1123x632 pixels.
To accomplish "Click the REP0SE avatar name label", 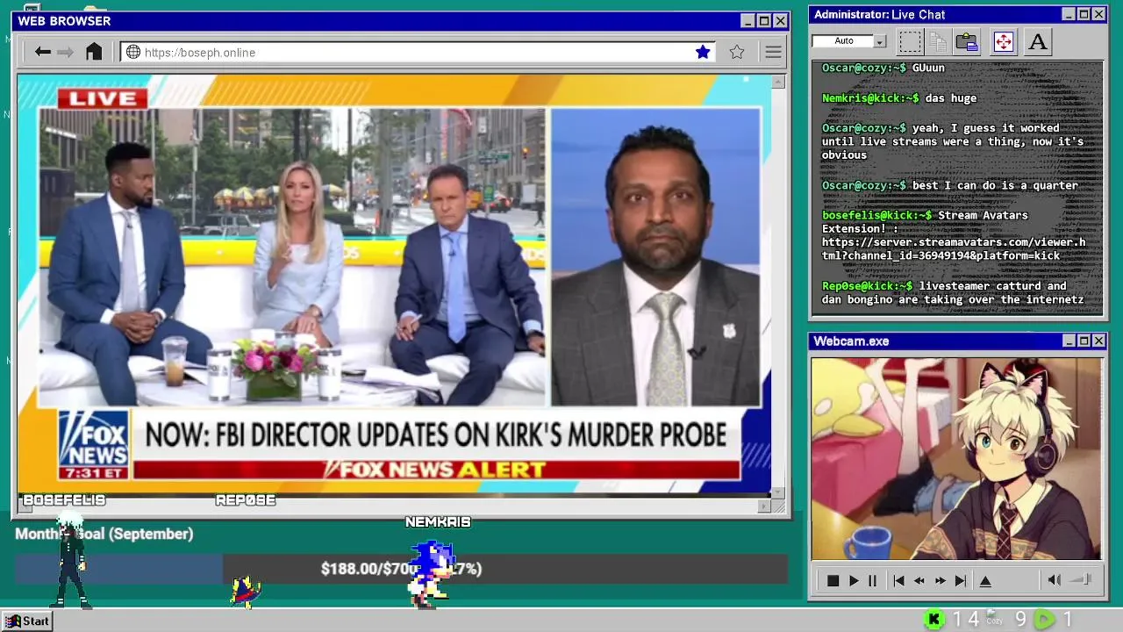I will 246,500.
